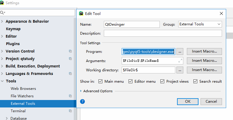The height and width of the screenshot is (120, 233).
Task: Click the project-level icon beside Terminal
Action: (x=70, y=111)
